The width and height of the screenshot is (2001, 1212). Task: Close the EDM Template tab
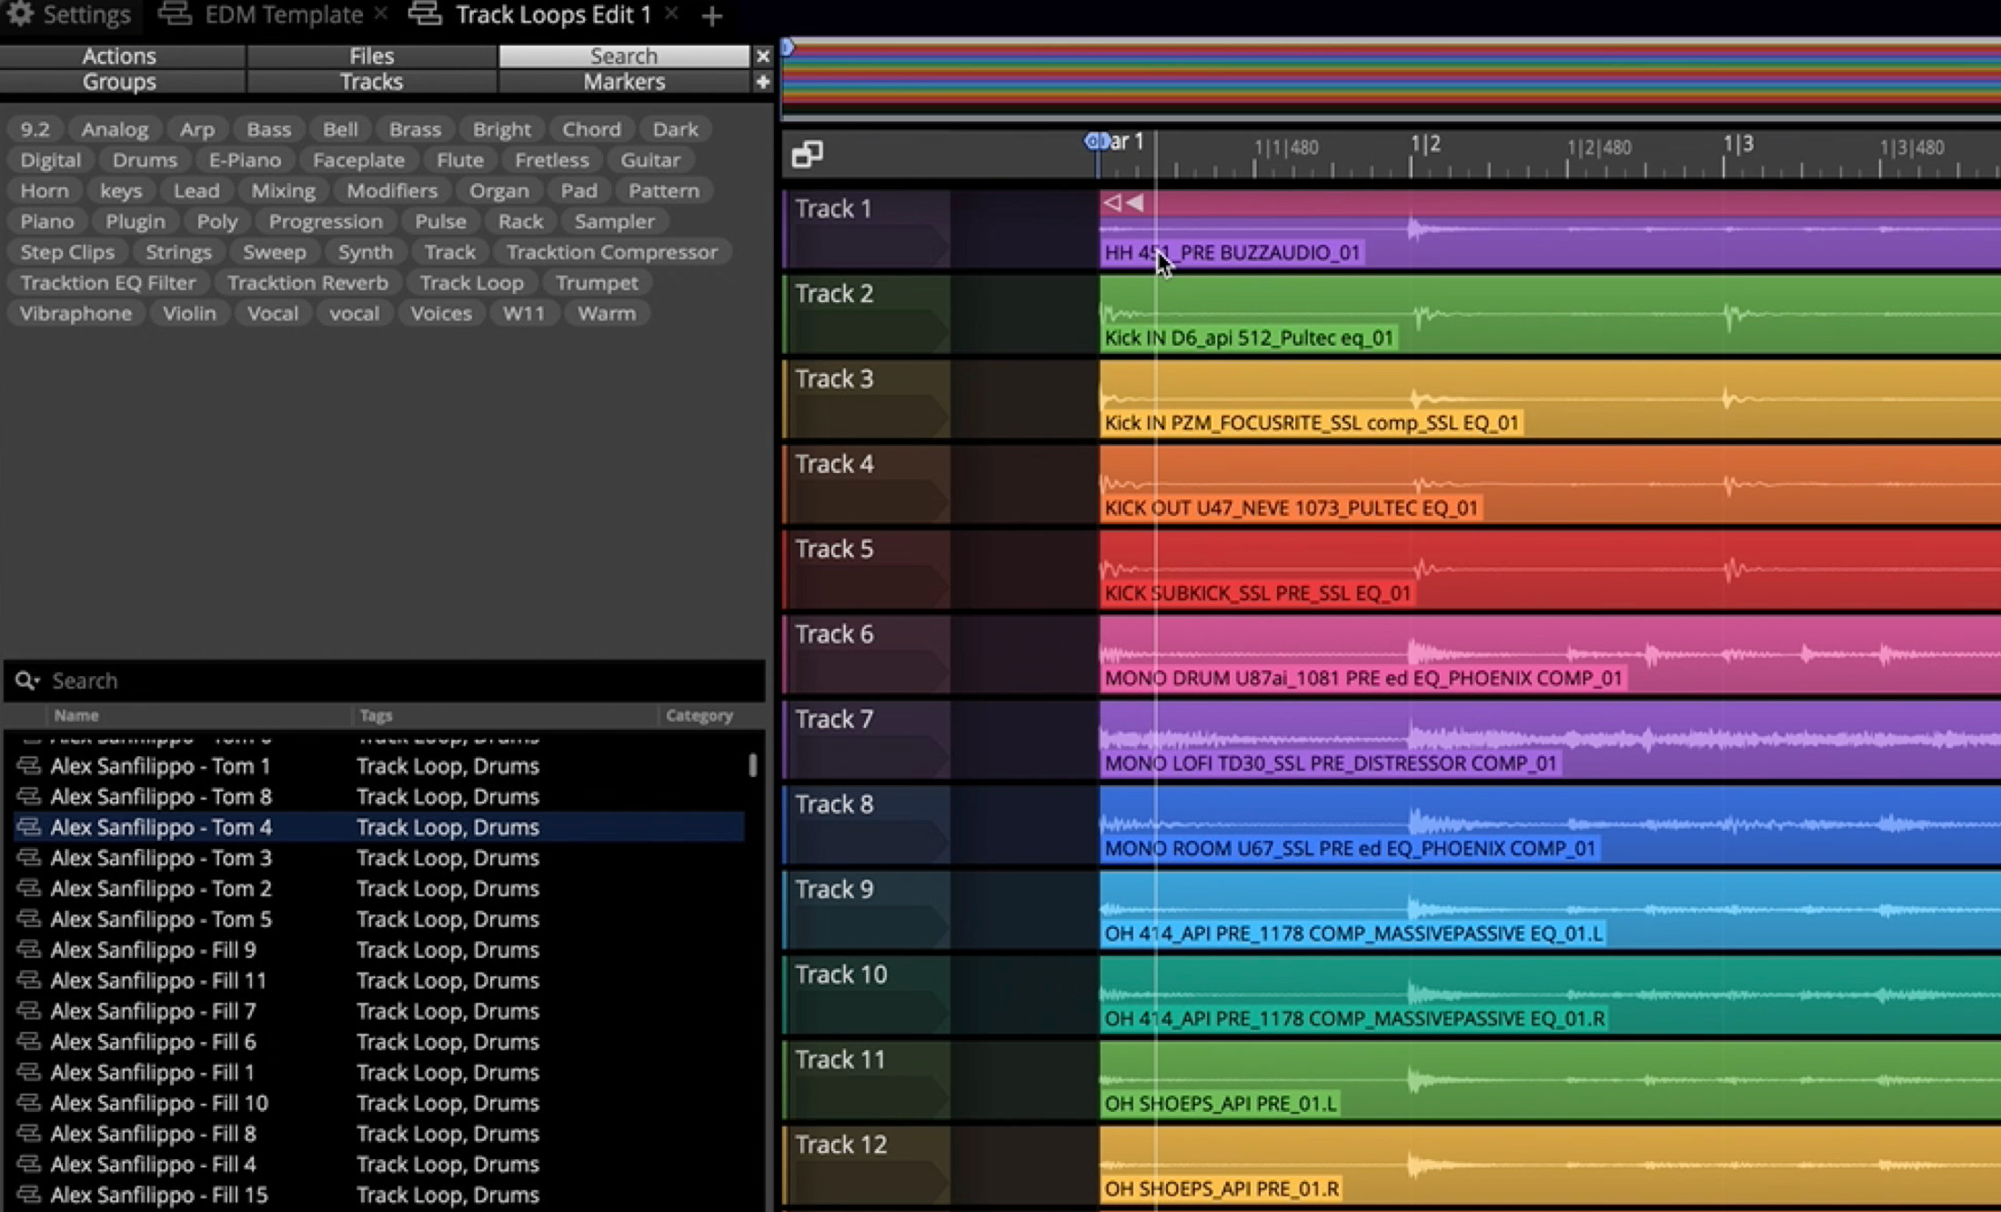pyautogui.click(x=381, y=14)
